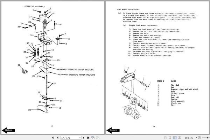Click part number 15 in steering diagram

pos(54,84)
